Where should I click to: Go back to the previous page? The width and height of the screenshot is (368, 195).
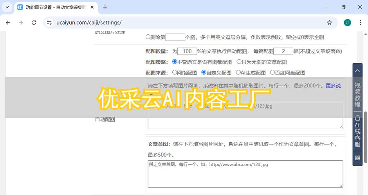[8, 23]
